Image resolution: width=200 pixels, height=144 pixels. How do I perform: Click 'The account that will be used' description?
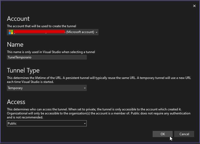point(41,26)
